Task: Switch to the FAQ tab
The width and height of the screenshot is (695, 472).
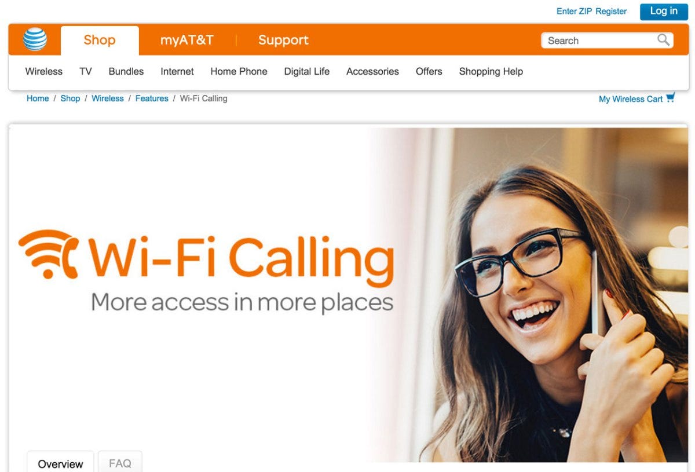Action: [120, 463]
